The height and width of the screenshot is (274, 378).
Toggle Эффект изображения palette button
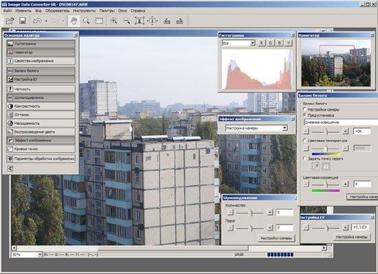(x=41, y=140)
